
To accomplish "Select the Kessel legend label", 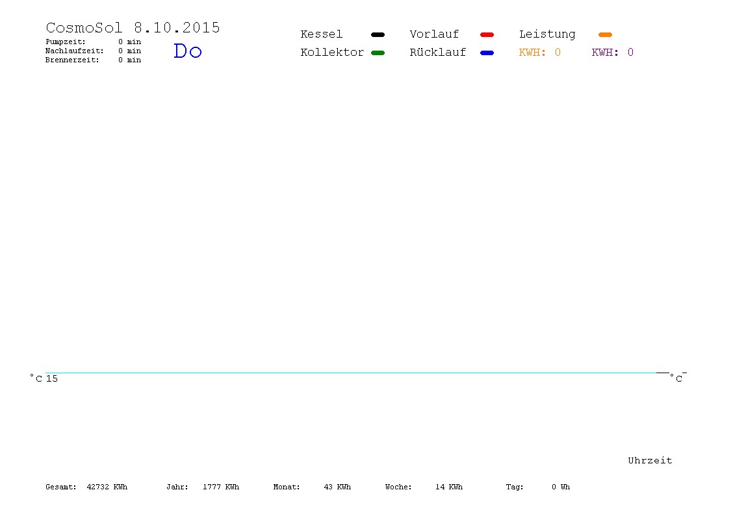I will 322,34.
